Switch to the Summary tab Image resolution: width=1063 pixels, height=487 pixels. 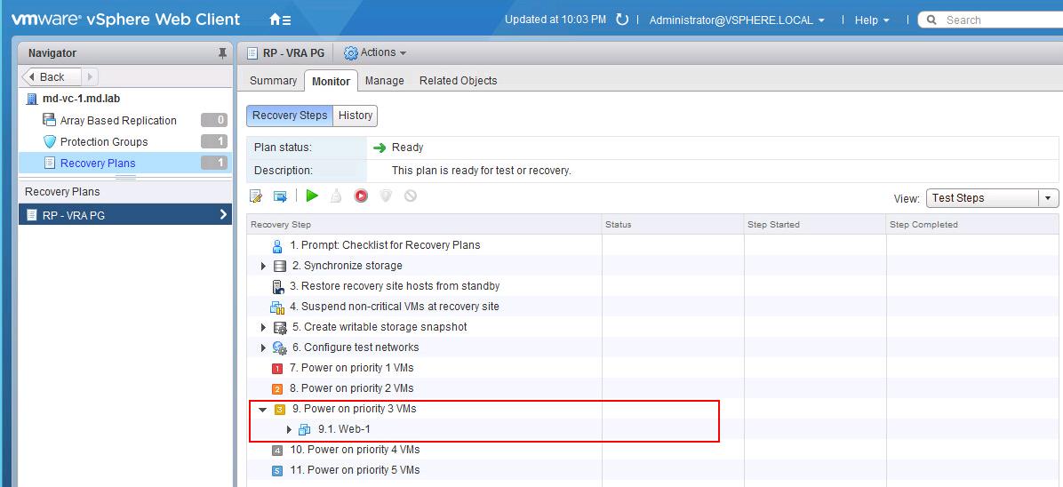(273, 80)
